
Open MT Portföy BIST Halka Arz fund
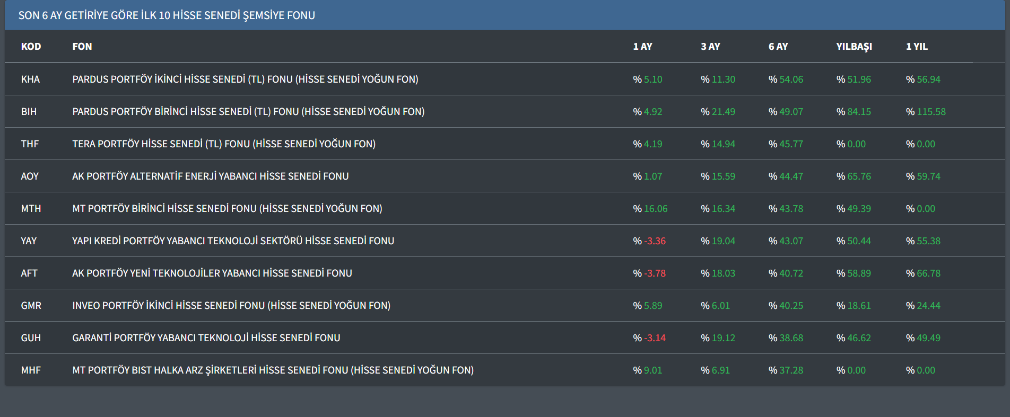(x=273, y=370)
